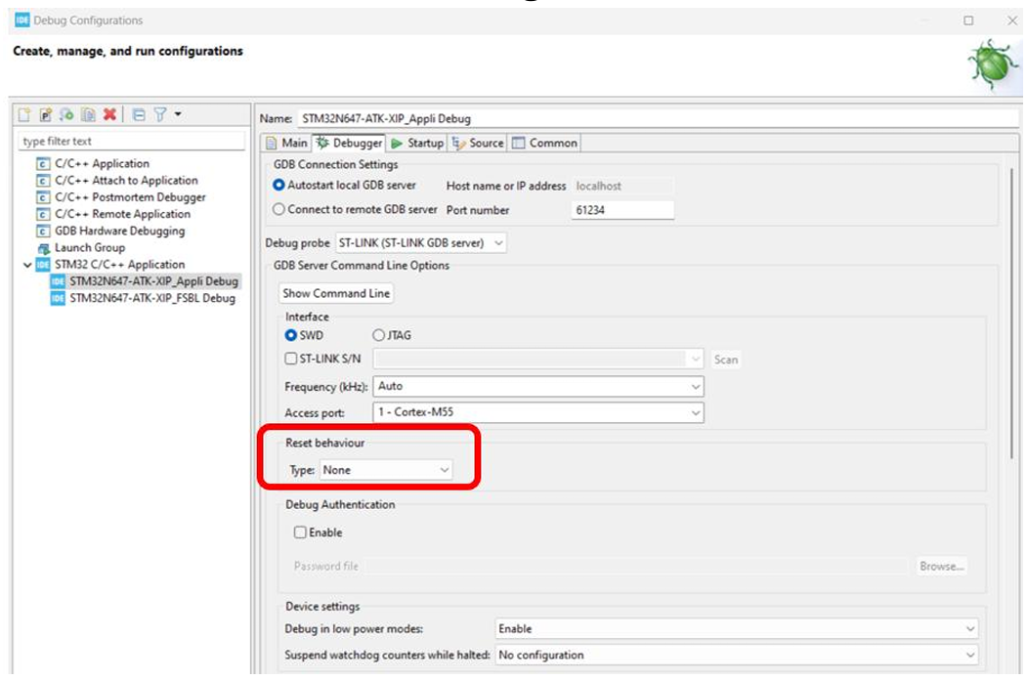Close the Debug Configurations window

tap(1012, 21)
